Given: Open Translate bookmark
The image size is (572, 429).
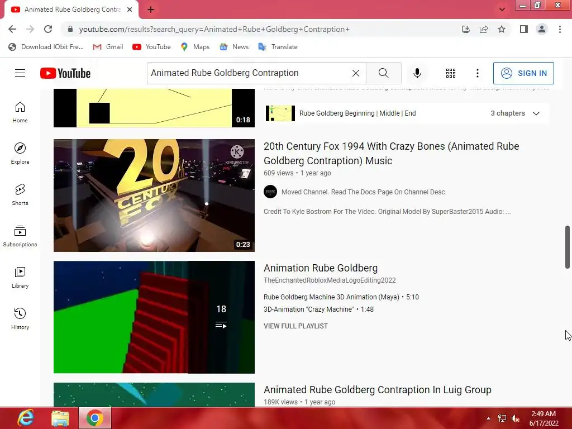Looking at the screenshot, I should coord(278,47).
